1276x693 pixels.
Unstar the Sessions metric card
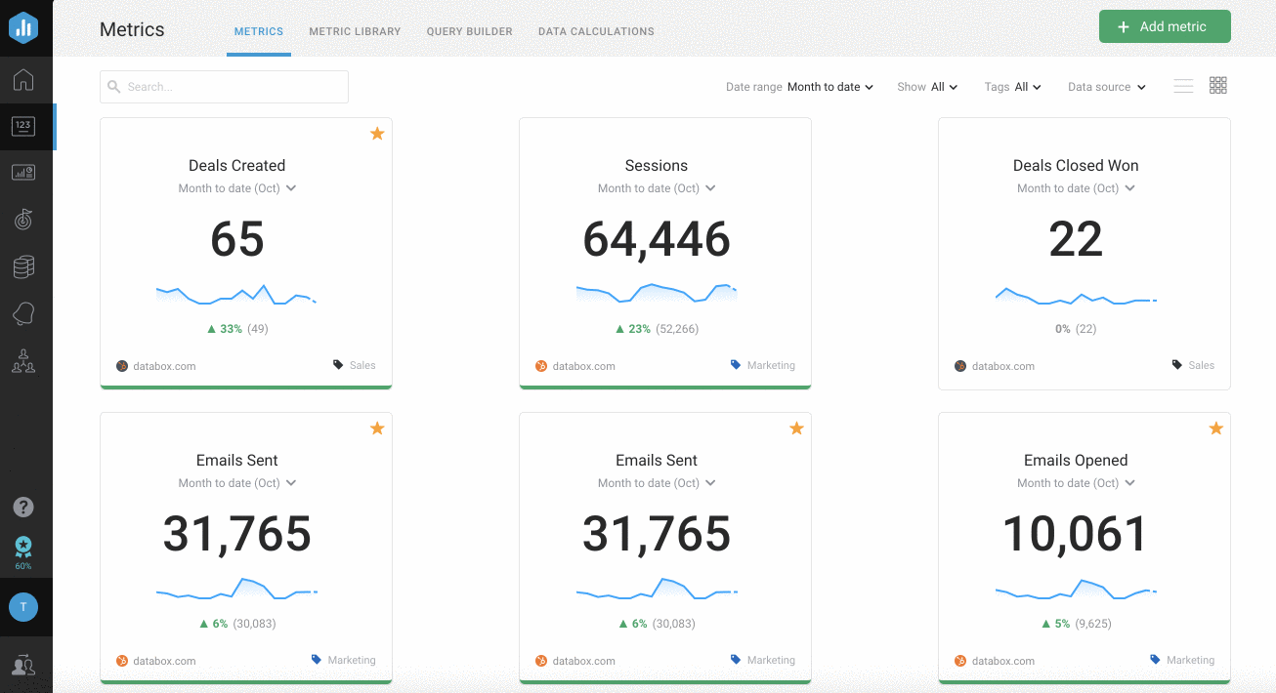[x=796, y=134]
